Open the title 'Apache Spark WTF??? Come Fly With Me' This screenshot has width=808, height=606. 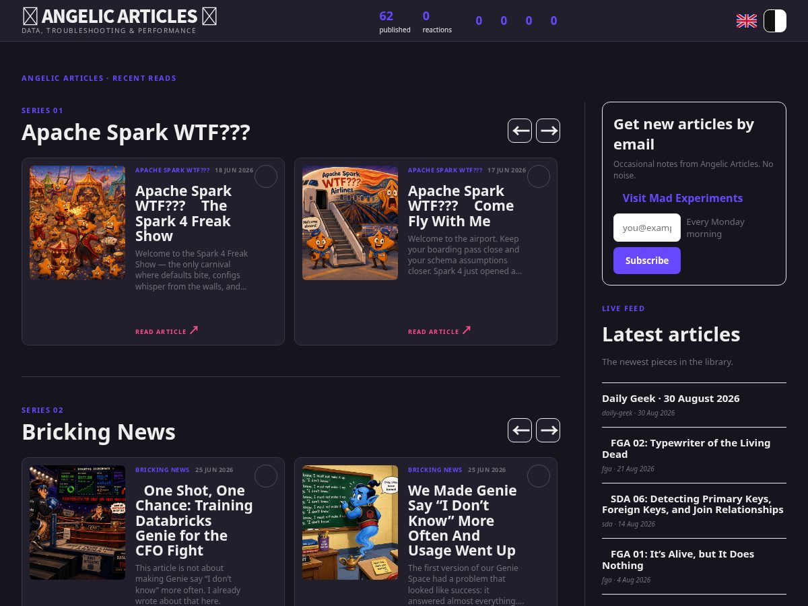tap(461, 206)
